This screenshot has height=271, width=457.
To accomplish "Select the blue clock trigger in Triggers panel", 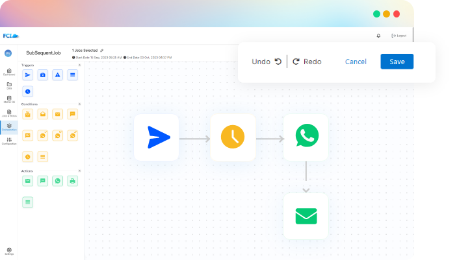I will pos(27,91).
